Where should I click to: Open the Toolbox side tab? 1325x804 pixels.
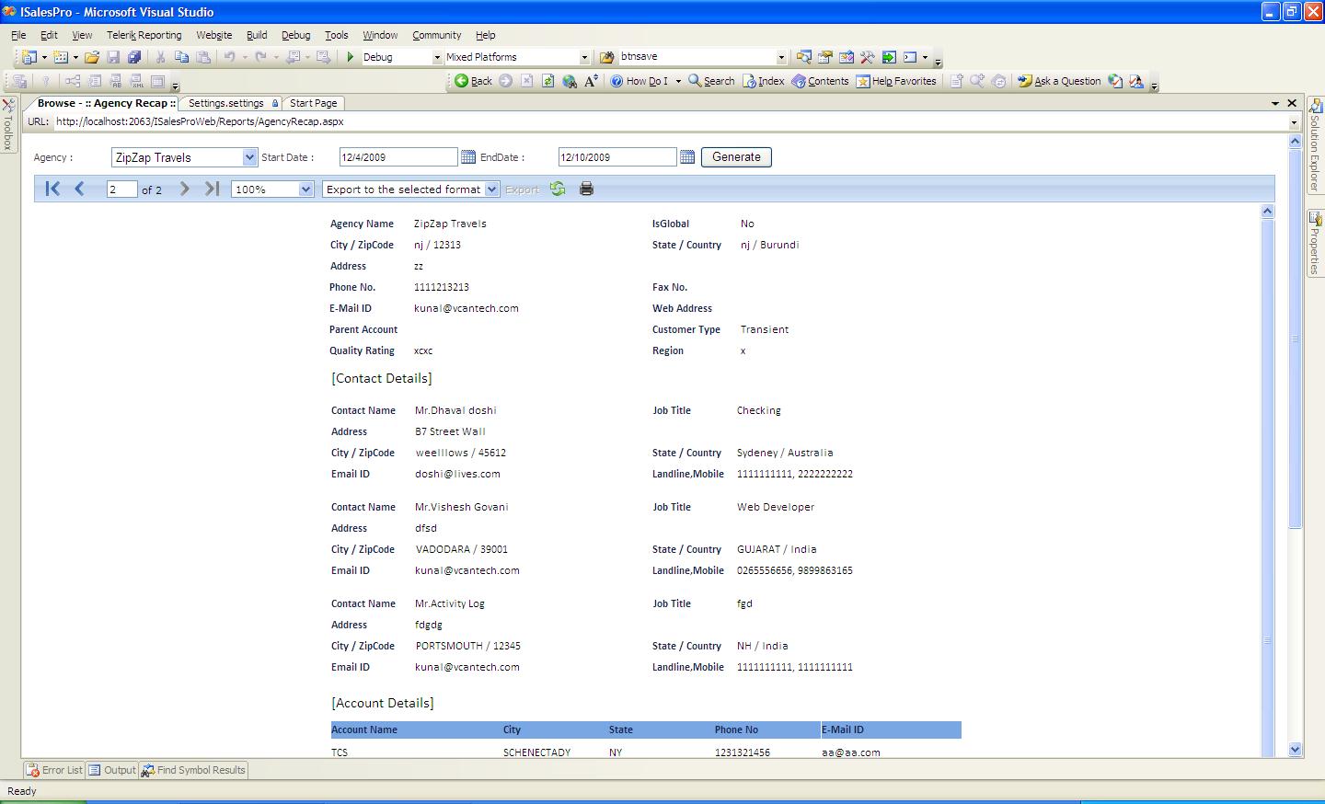pos(8,124)
